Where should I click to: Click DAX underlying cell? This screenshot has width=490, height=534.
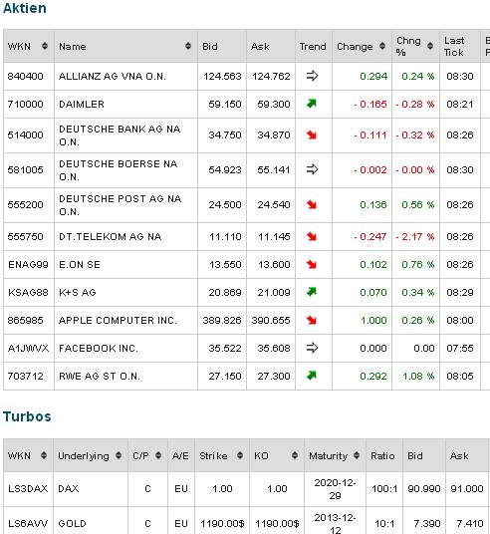69,489
